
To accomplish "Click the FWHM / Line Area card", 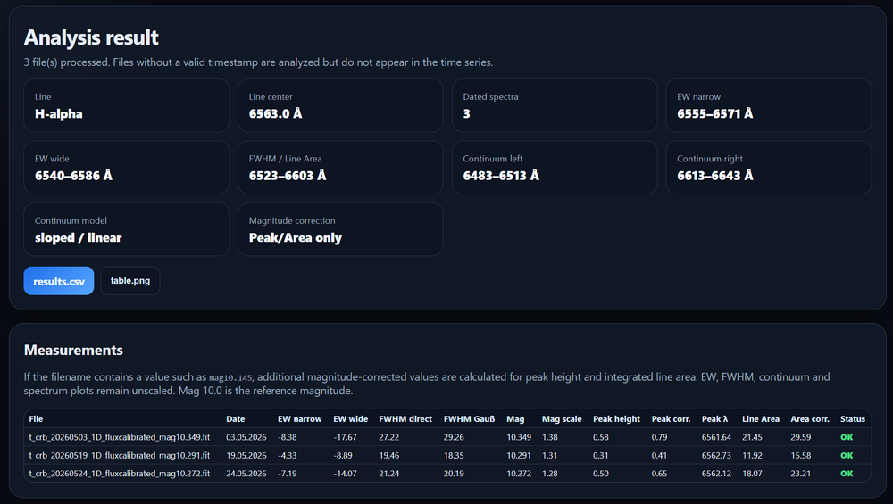I will pyautogui.click(x=340, y=168).
